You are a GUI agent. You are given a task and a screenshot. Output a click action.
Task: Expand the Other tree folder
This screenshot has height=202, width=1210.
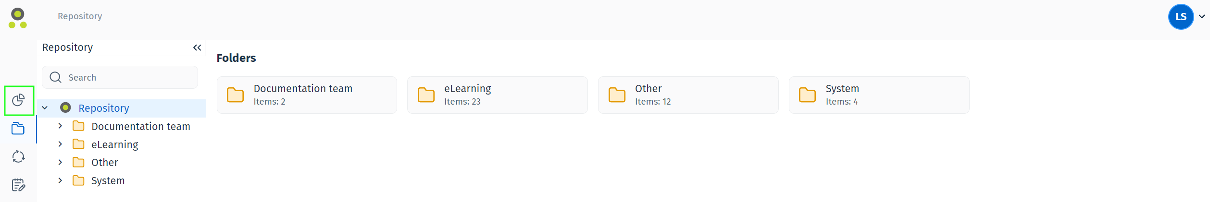[60, 163]
